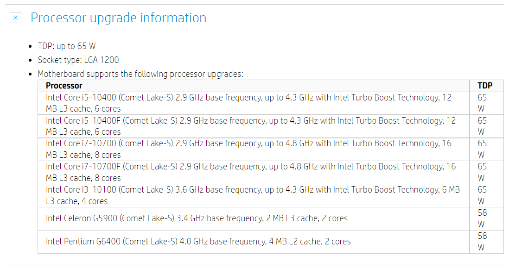
Task: Click the 65 W cell for i5-10400
Action: point(487,103)
